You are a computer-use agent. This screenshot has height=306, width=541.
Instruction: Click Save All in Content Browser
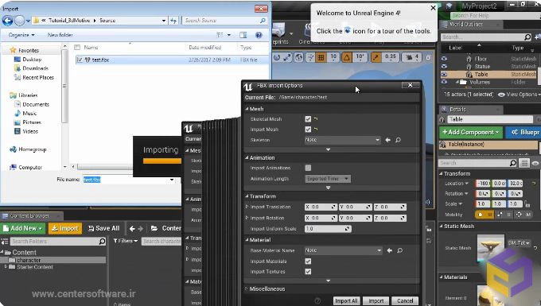104,228
